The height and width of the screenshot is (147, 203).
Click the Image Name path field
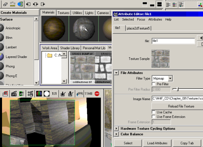177,99
